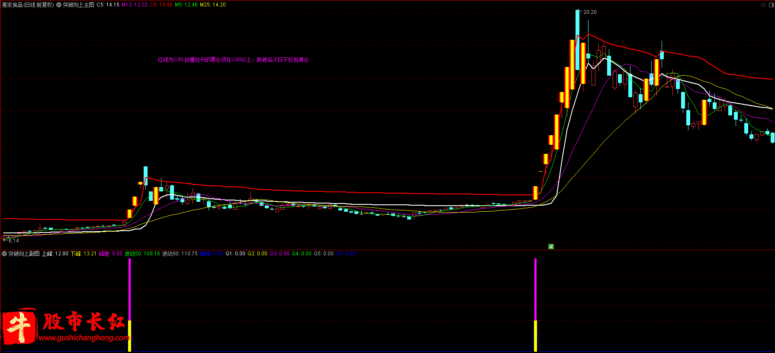Viewport: 775px width, 353px height.
Task: Click the 上峰: 12.80 readout
Action: [55, 254]
